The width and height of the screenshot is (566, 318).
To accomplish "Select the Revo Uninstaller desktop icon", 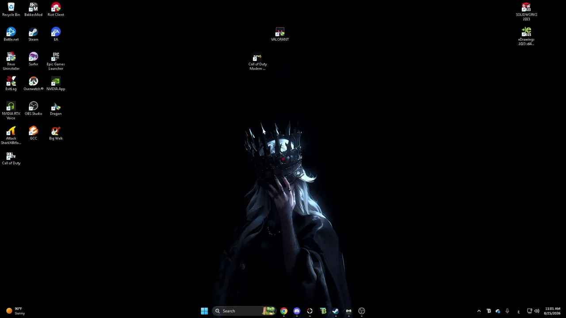I will click(x=11, y=61).
